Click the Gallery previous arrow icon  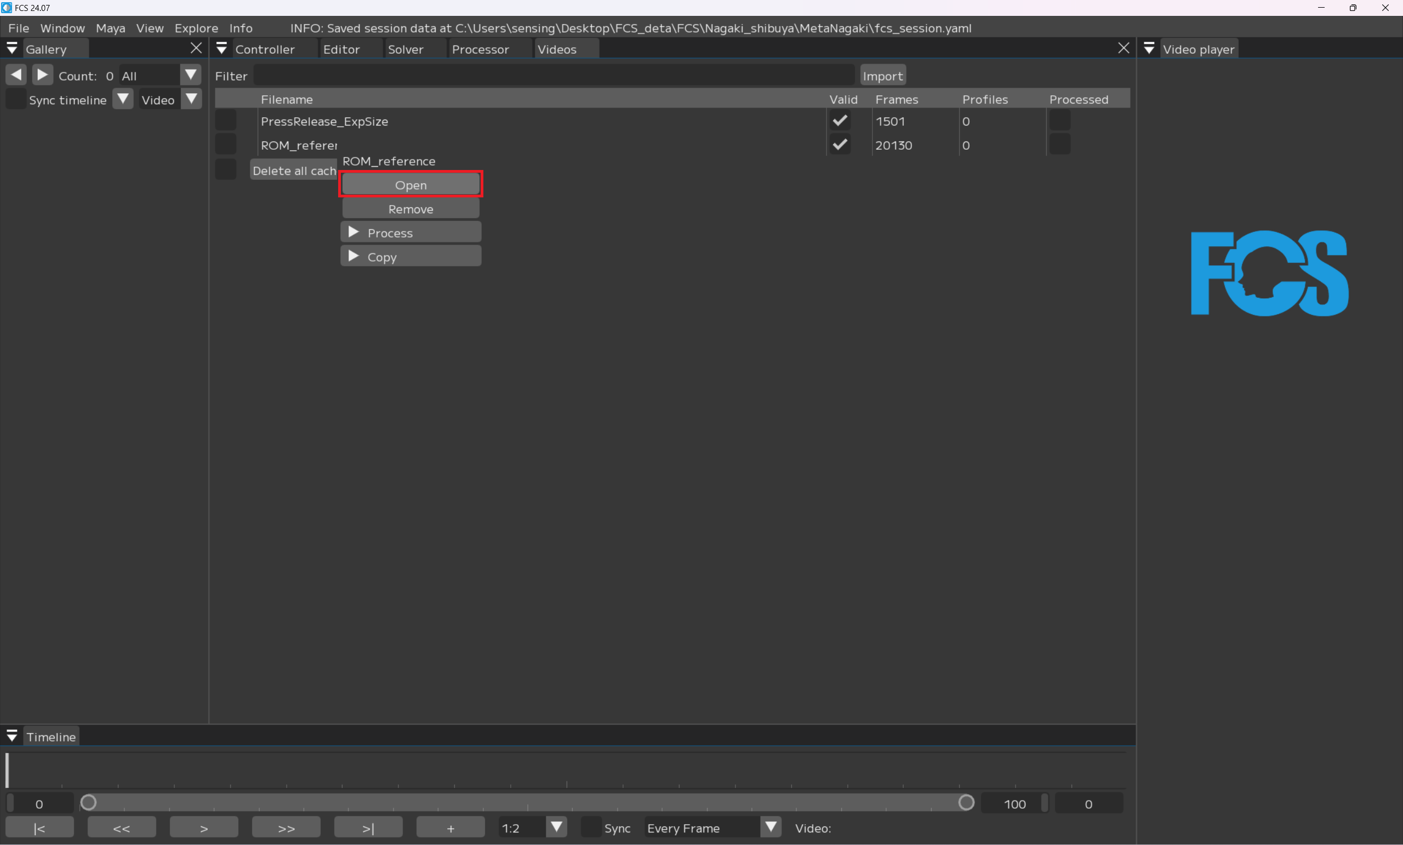(x=16, y=75)
